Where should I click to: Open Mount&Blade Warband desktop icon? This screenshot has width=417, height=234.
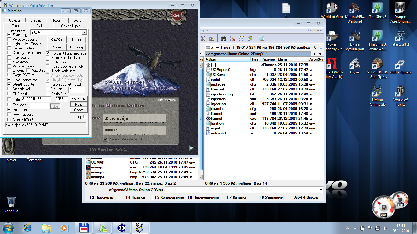(x=354, y=13)
